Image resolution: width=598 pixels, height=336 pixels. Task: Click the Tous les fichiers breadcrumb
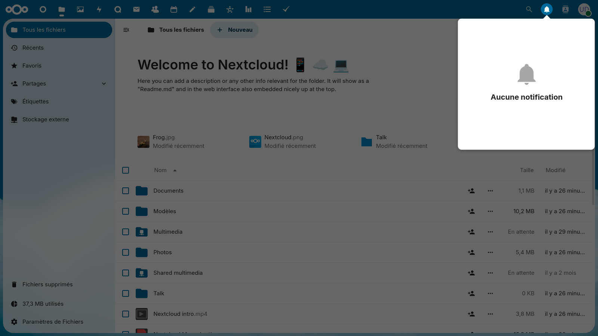coord(176,30)
